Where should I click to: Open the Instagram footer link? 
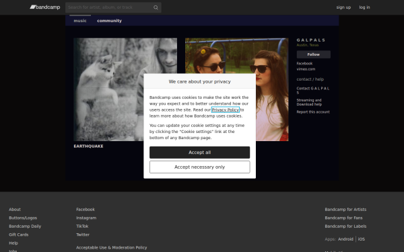(x=86, y=218)
